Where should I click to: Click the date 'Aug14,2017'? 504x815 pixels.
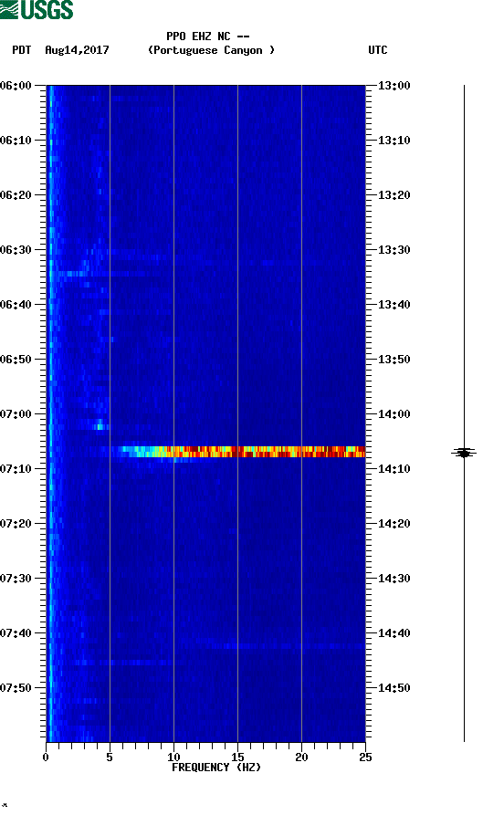point(77,50)
